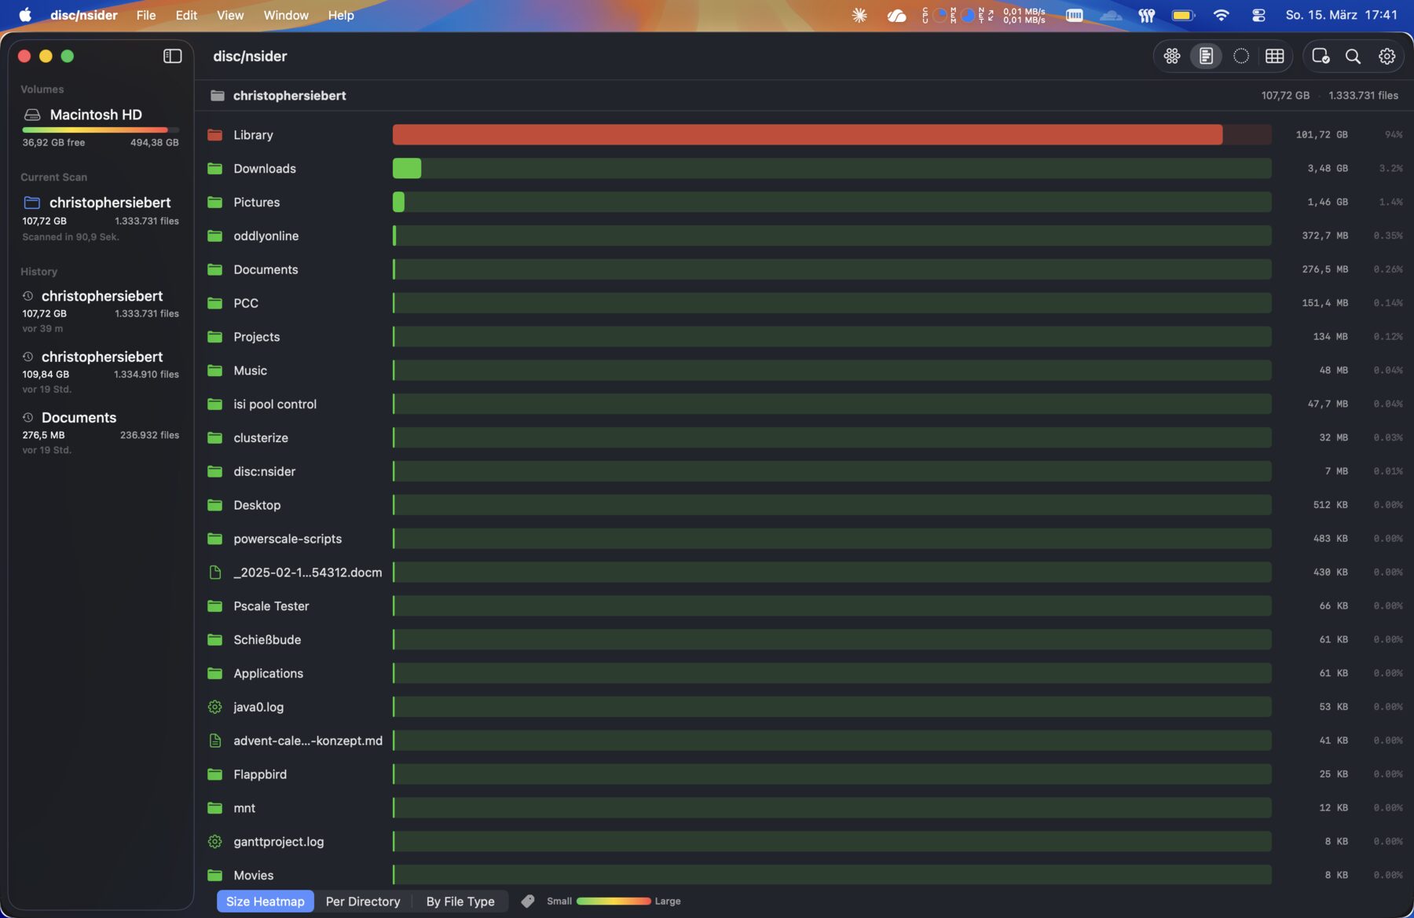Viewport: 1414px width, 918px height.
Task: Click history clock icon for Documents scan
Action: (x=28, y=418)
